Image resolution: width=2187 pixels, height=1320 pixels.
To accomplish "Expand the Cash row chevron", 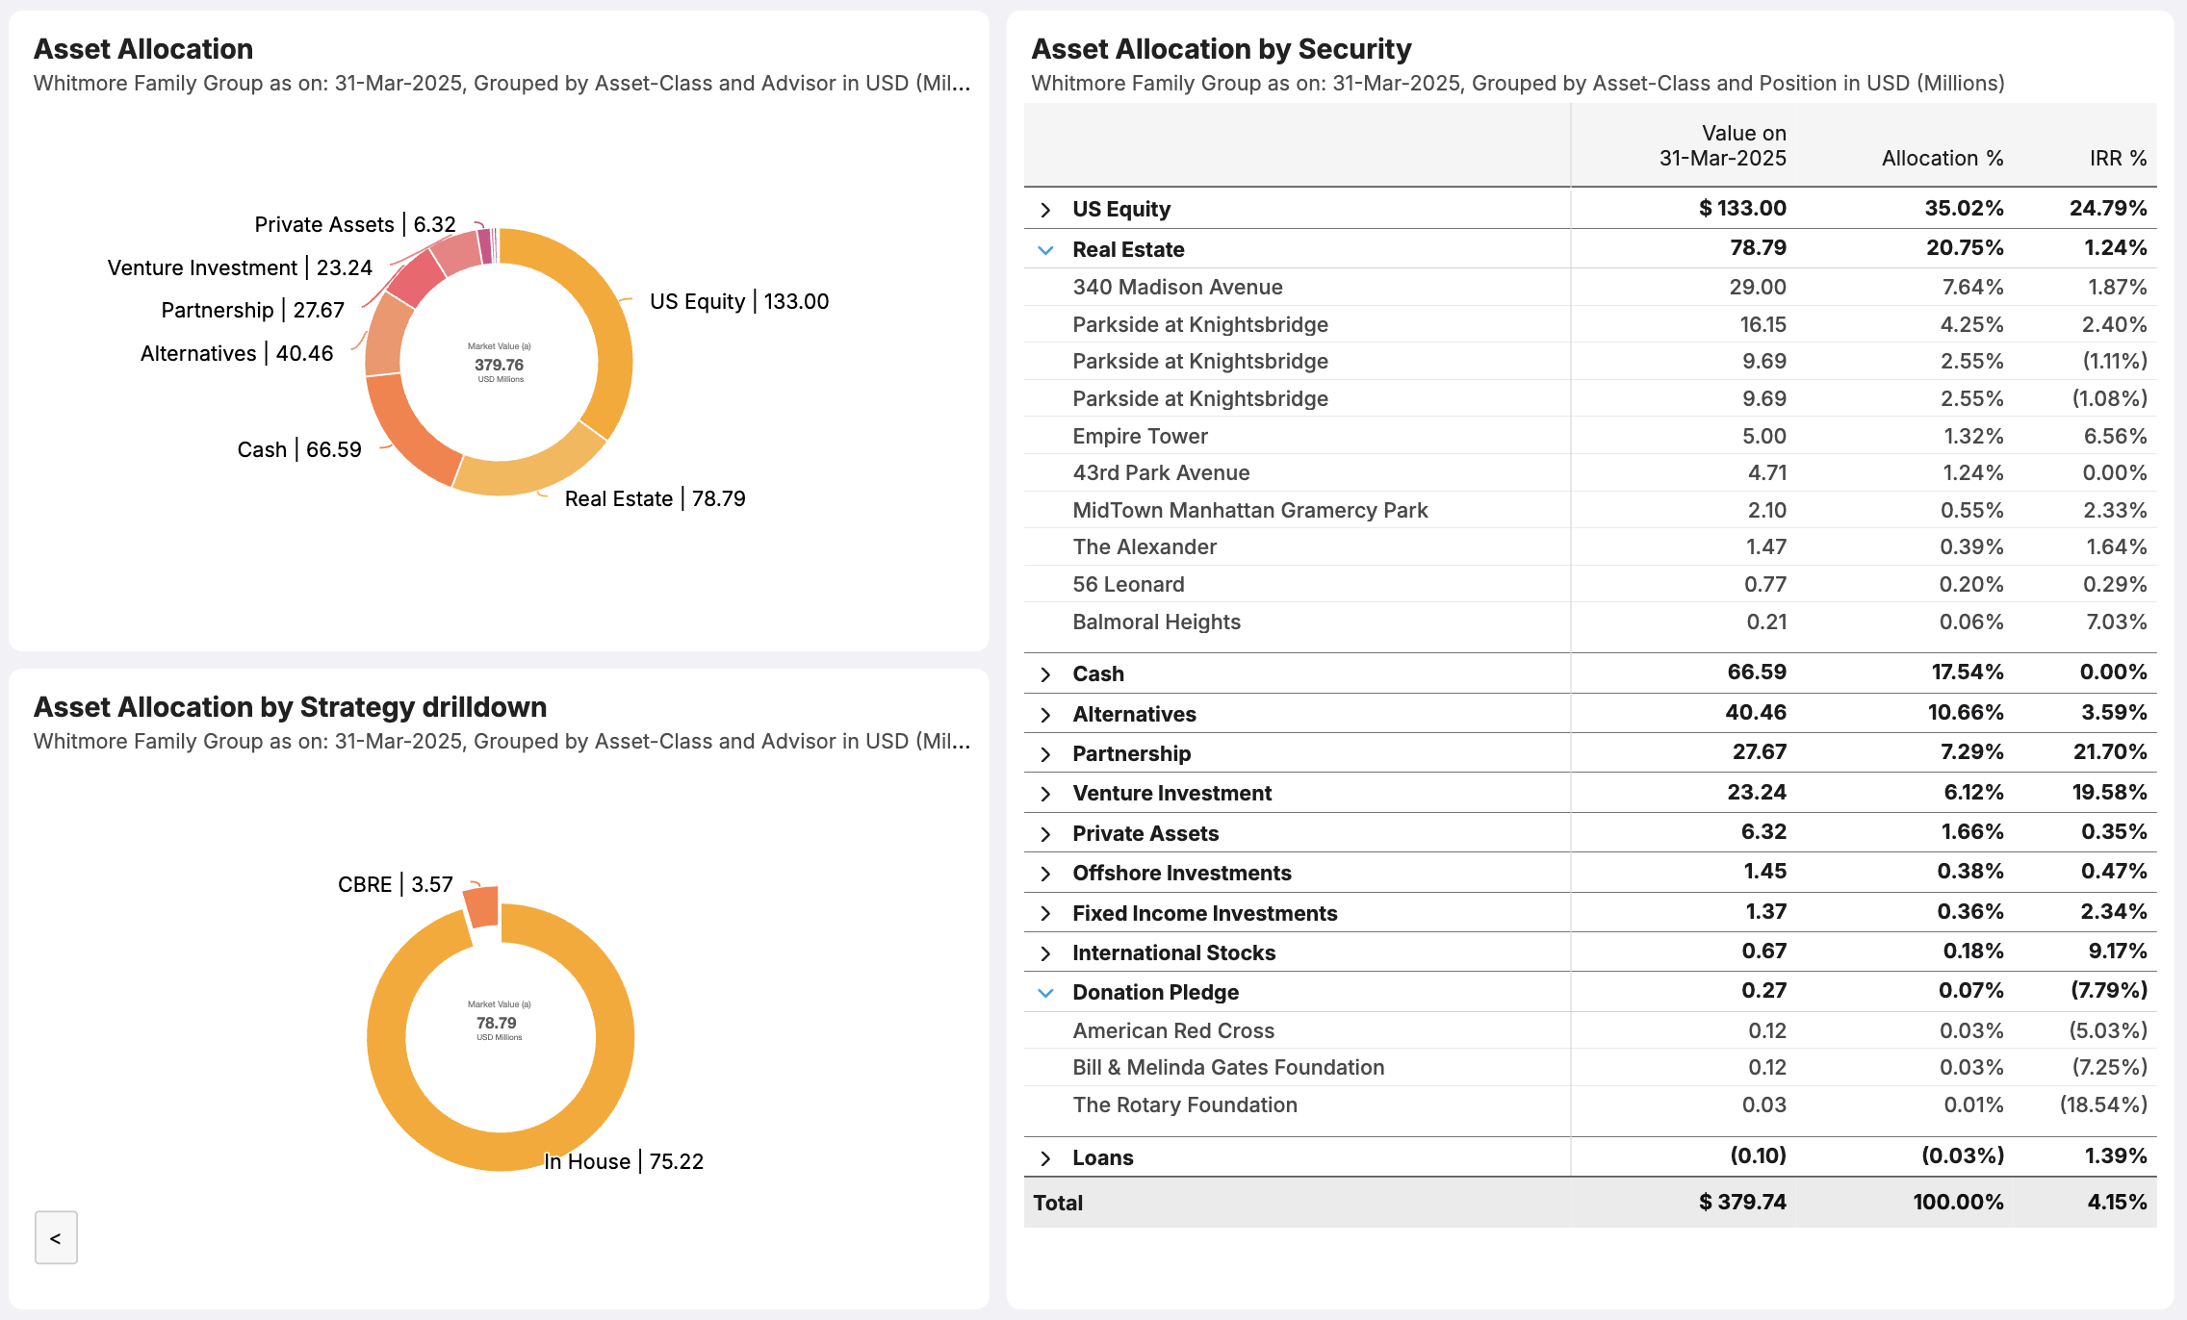I will click(1045, 674).
